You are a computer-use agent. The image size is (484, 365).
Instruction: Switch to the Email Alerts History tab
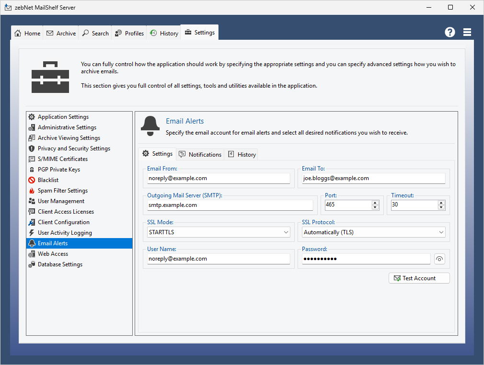[242, 154]
